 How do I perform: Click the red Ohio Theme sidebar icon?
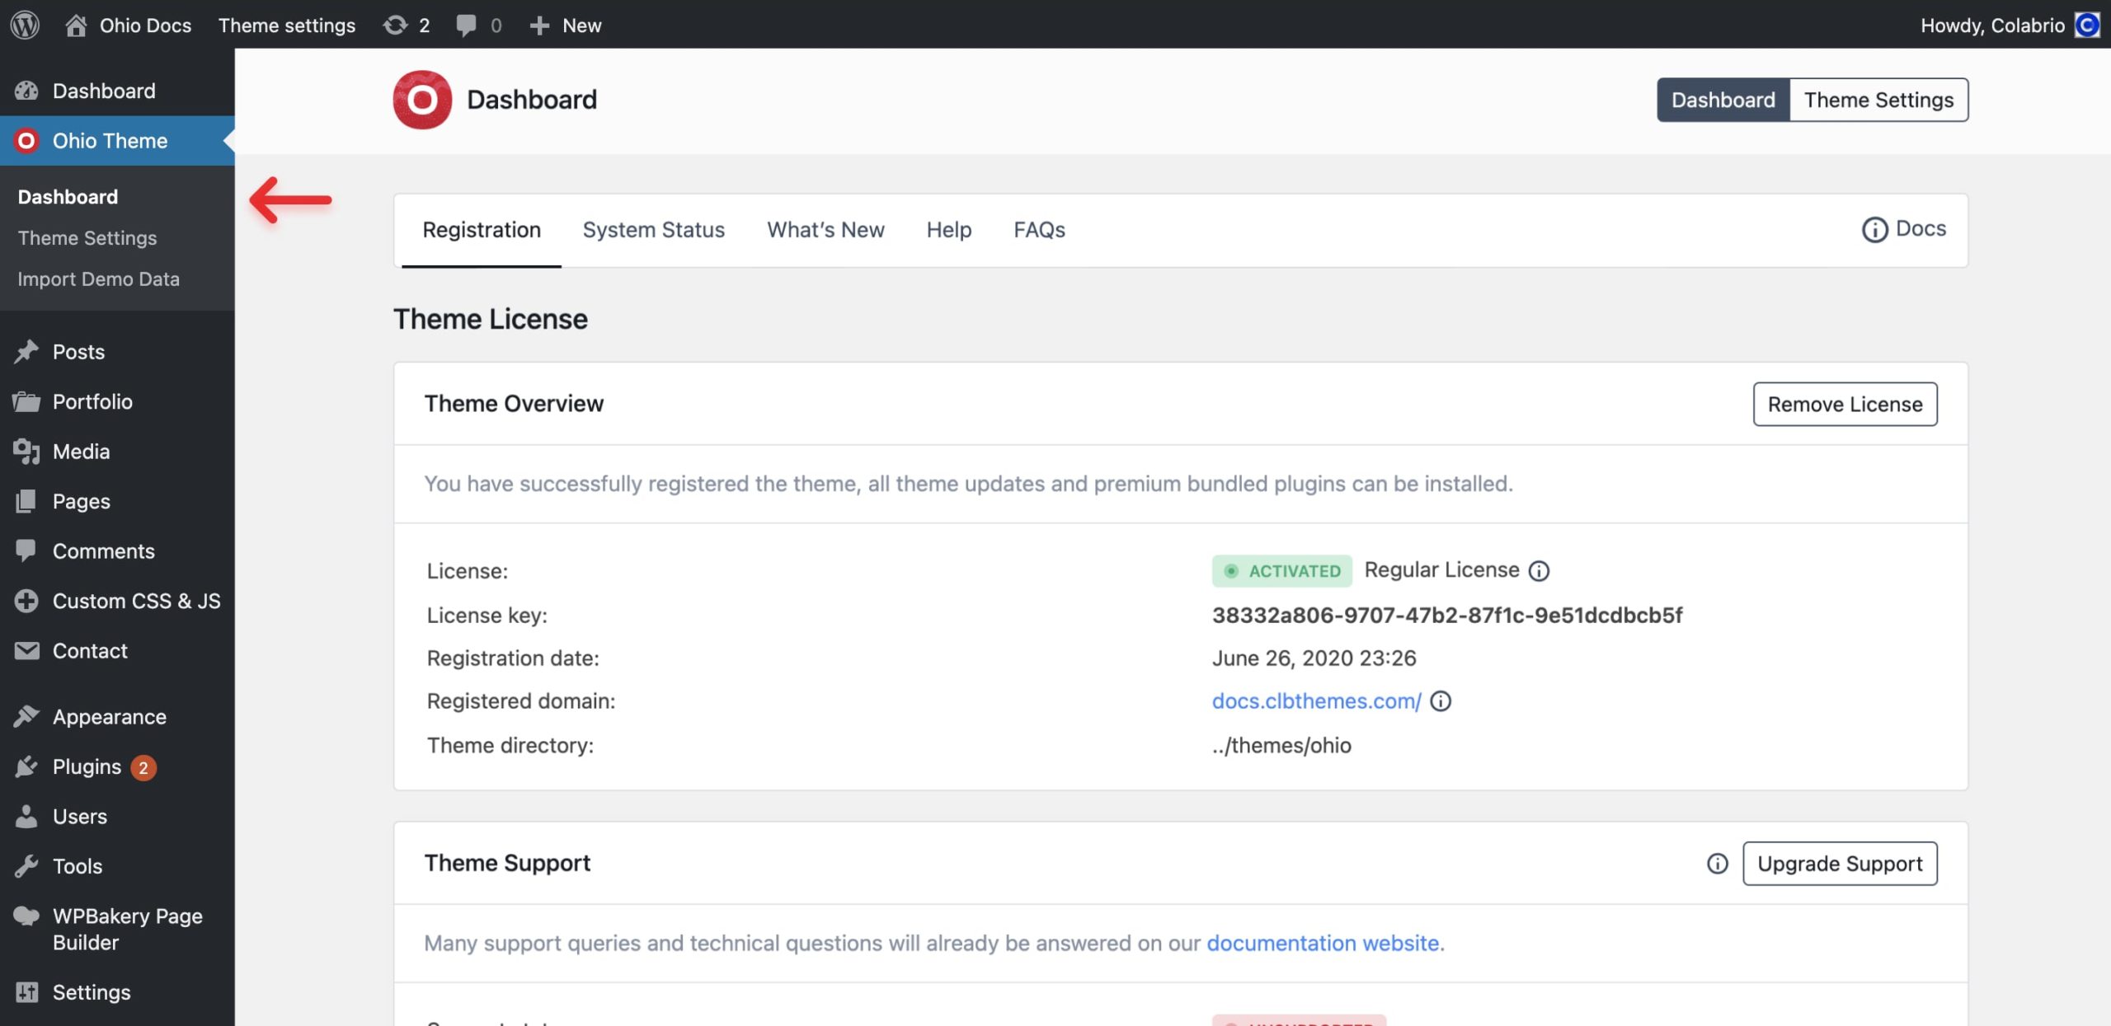(x=26, y=141)
